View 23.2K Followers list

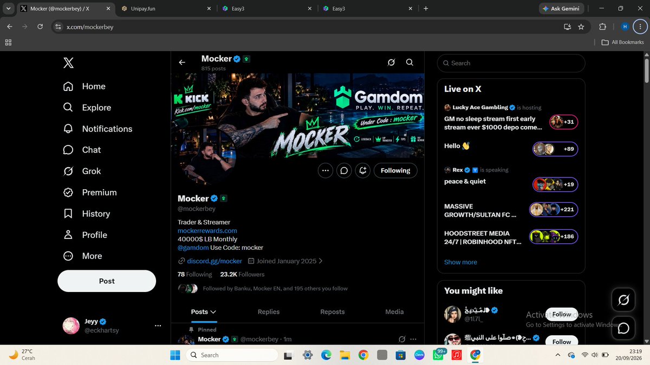point(242,274)
